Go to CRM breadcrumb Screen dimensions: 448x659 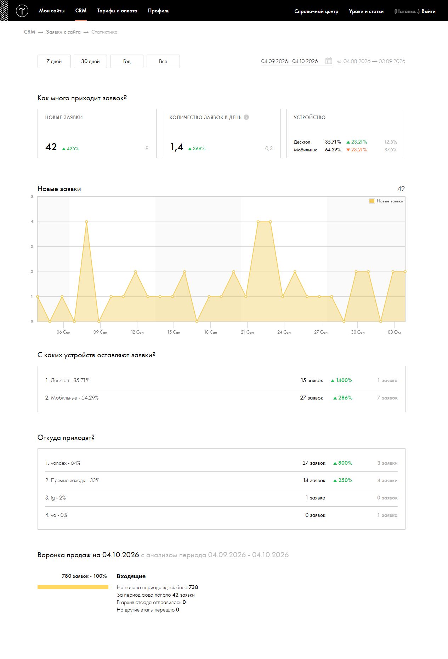click(x=29, y=32)
